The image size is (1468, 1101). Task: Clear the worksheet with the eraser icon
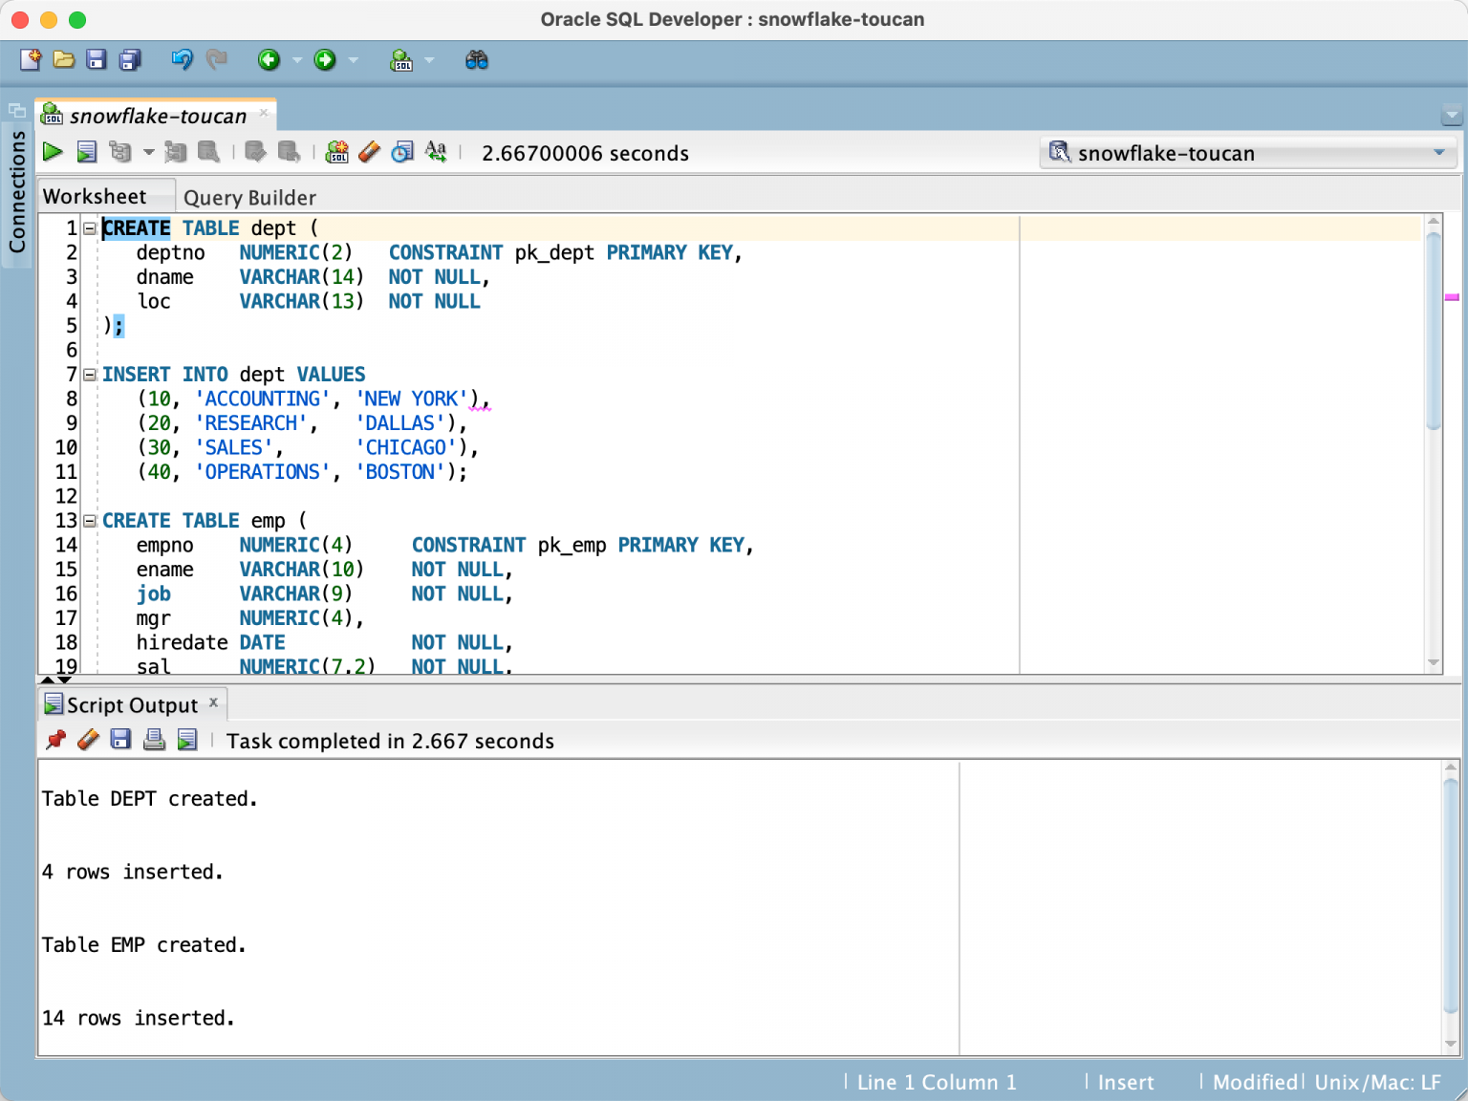click(x=369, y=152)
